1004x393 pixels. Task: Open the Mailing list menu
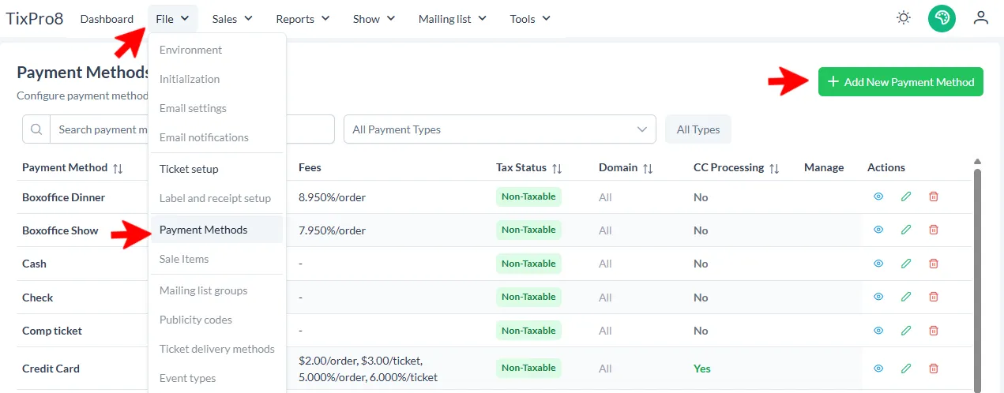[453, 19]
